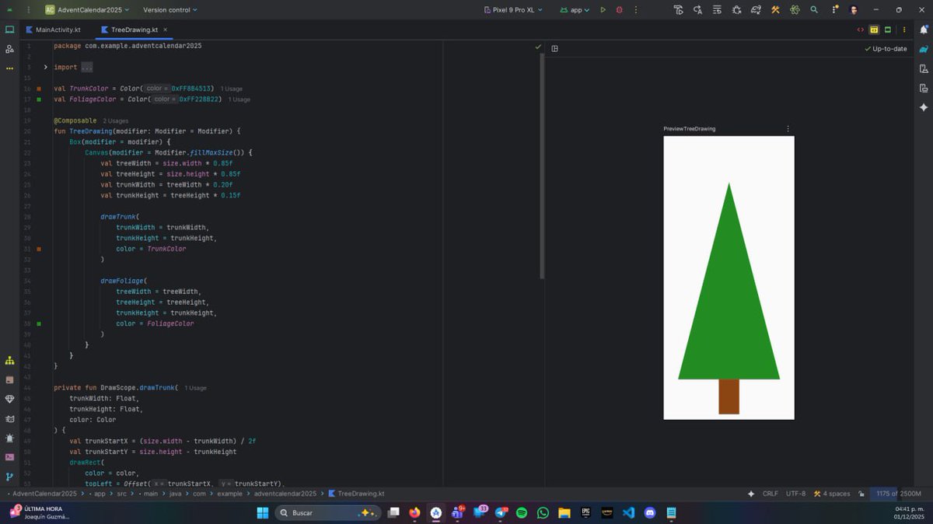
Task: Switch editor to Design only view
Action: tap(887, 30)
